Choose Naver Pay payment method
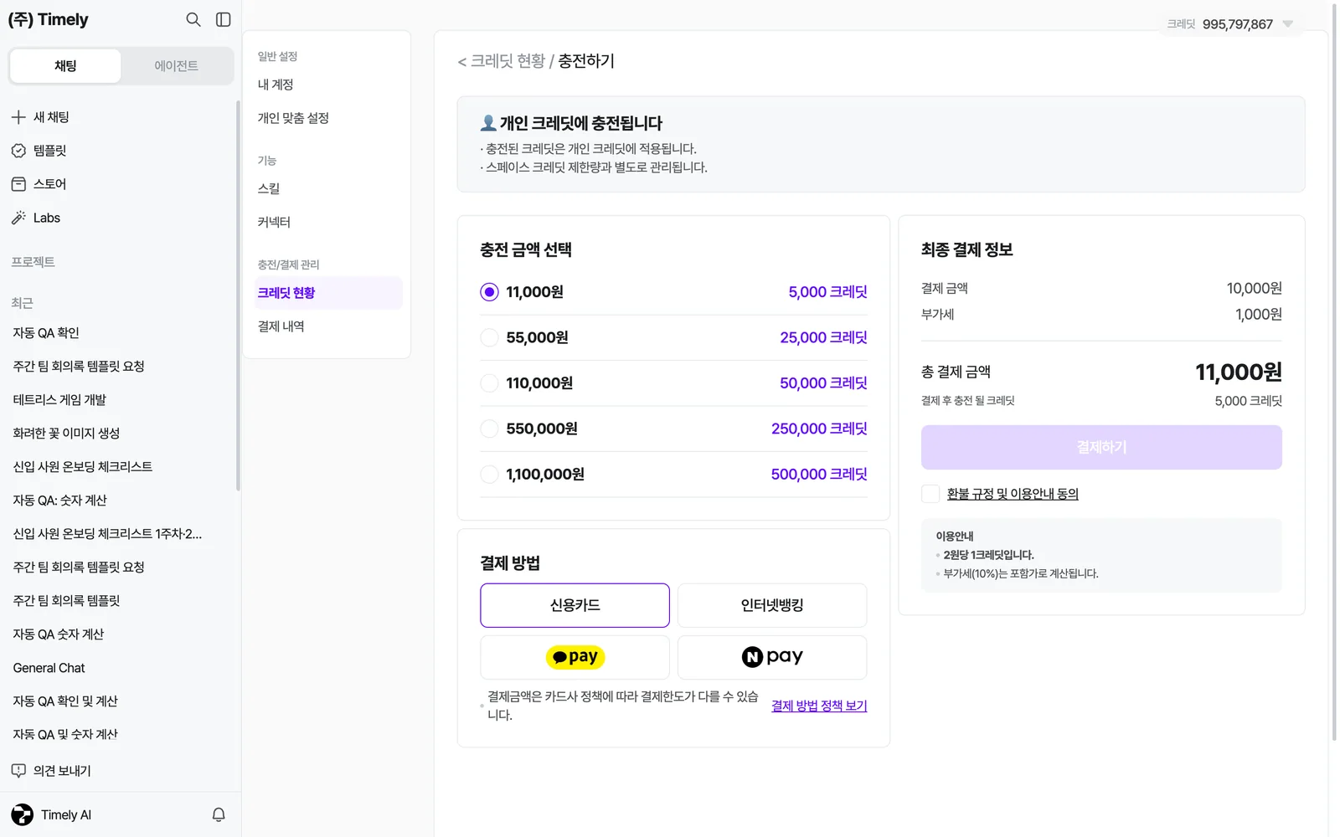Viewport: 1340px width, 837px height. pyautogui.click(x=772, y=657)
